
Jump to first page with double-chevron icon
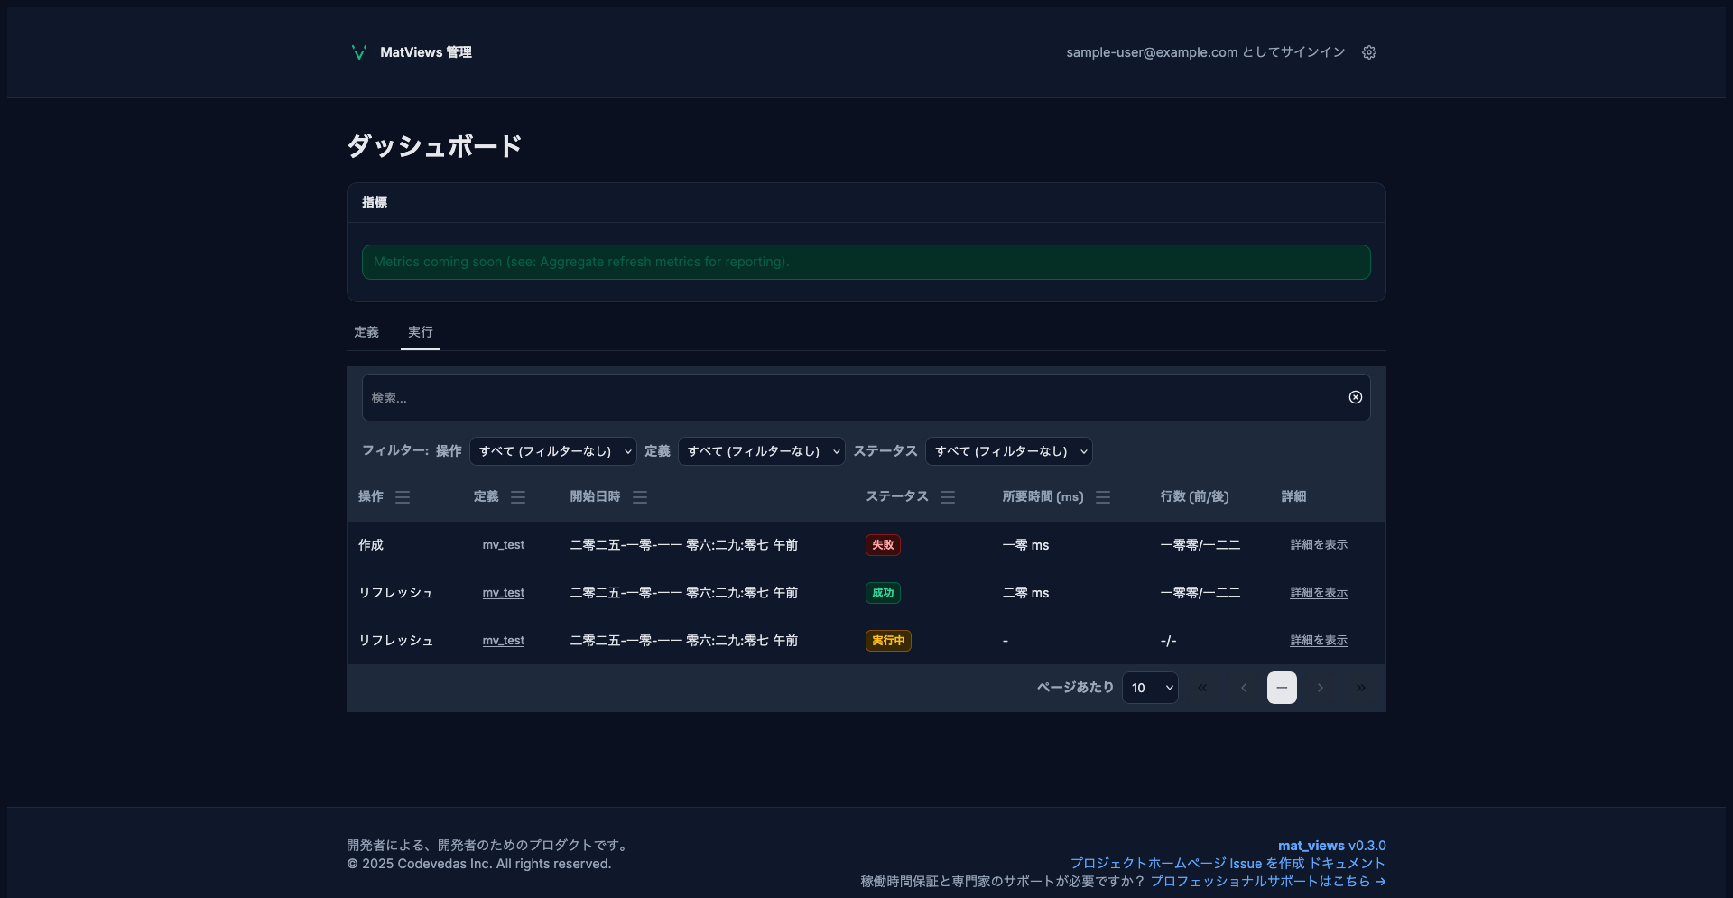coord(1201,687)
